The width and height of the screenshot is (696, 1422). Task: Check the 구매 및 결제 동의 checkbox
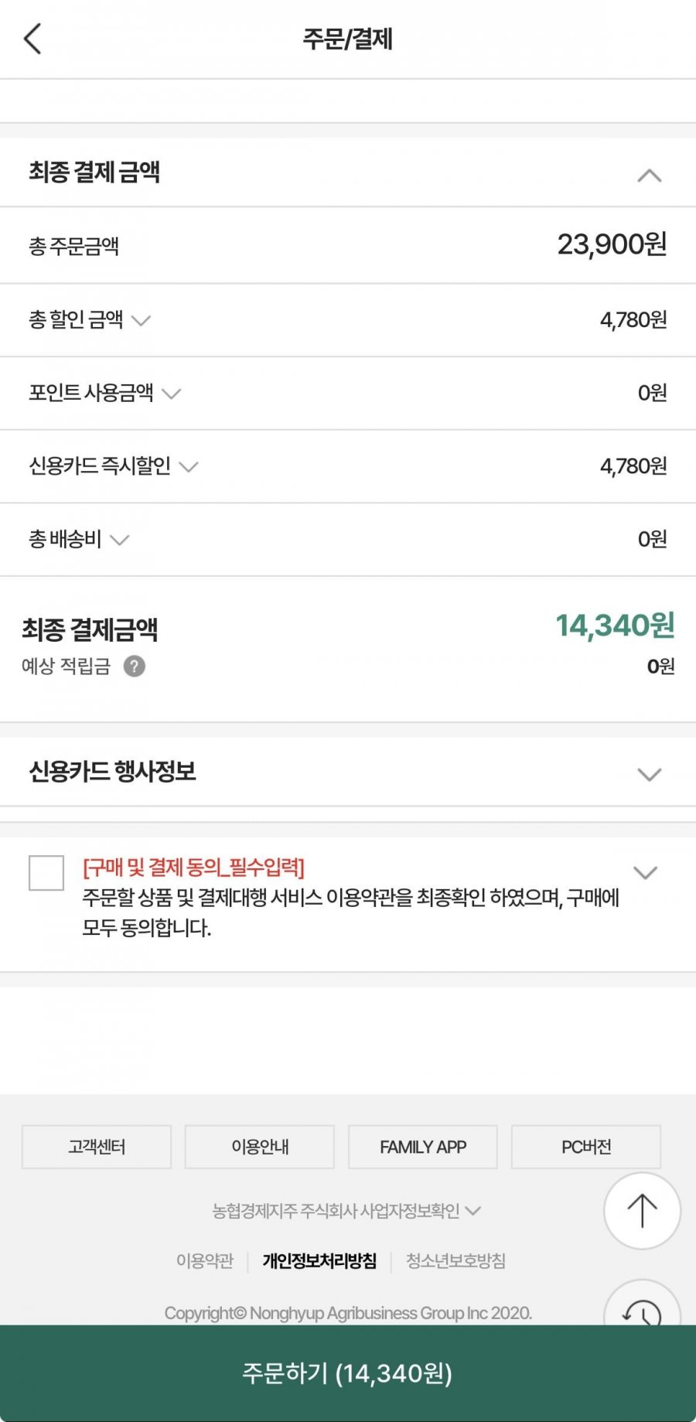point(46,873)
